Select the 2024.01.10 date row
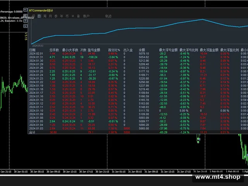248x186 pixels. point(36,110)
